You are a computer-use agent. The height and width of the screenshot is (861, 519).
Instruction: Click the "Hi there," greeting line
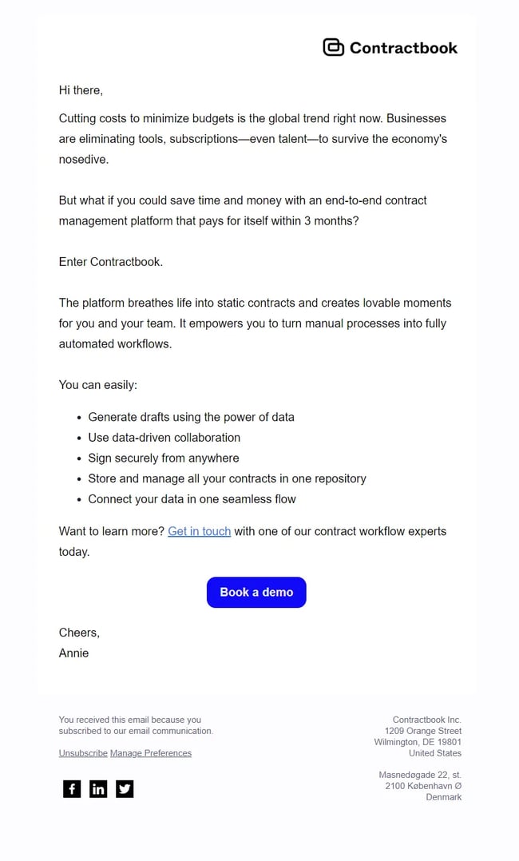click(x=81, y=90)
